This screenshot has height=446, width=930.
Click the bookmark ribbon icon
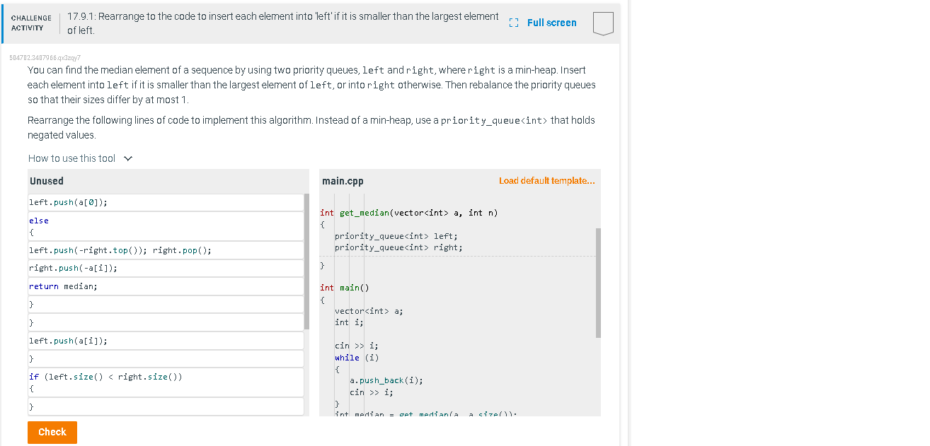tap(602, 23)
